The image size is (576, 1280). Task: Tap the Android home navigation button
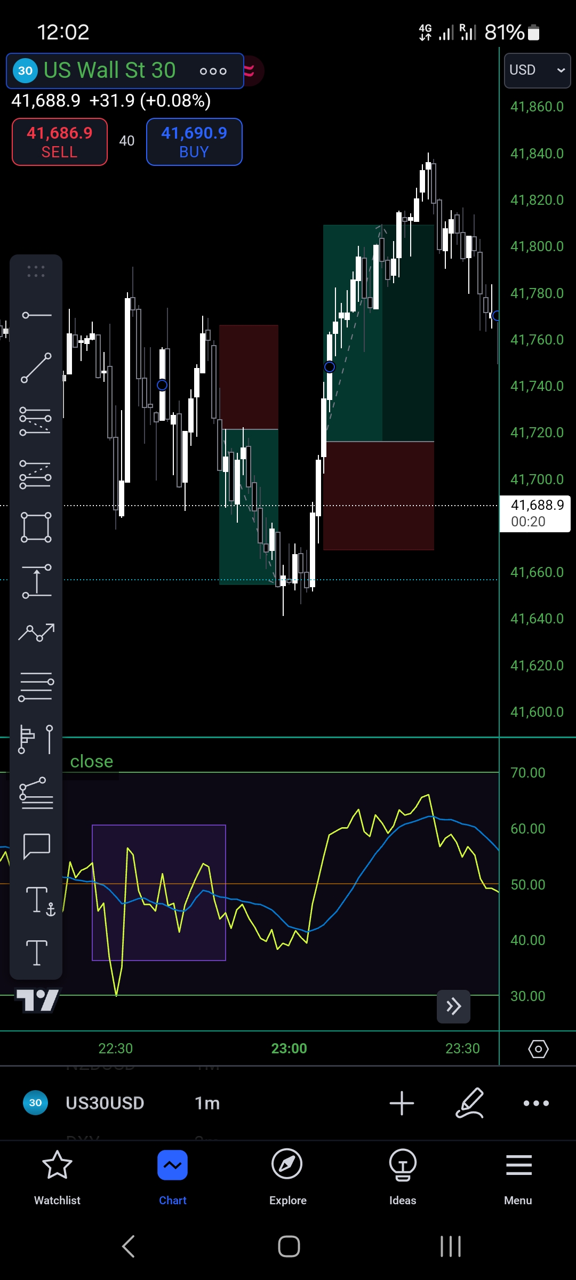(289, 1246)
